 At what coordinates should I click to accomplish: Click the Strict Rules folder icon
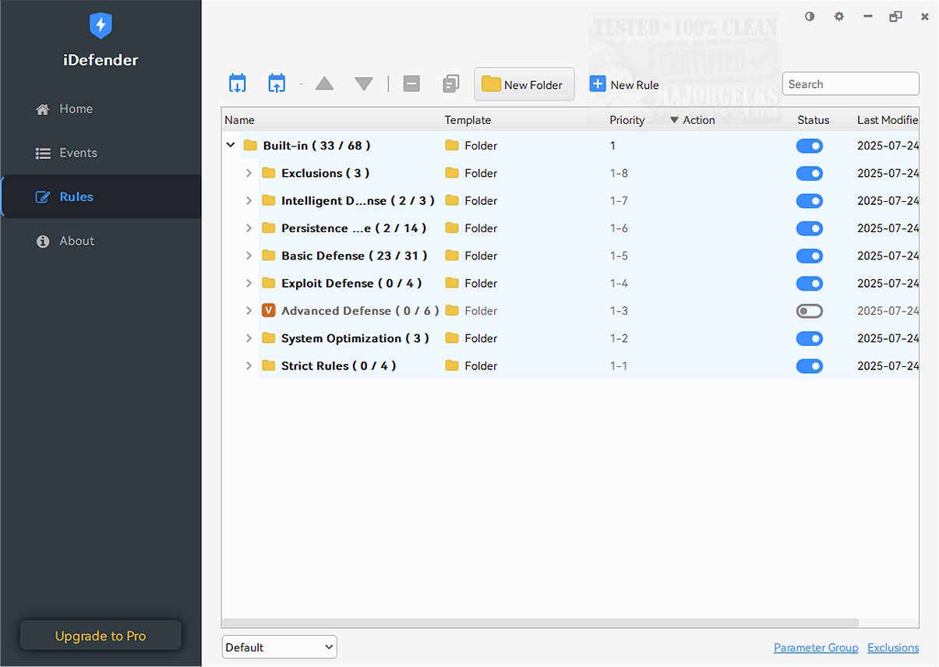269,365
